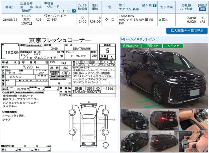The image size is (209, 153).
Task: Open the rear view thumbnail with lit taillights
Action: tap(164, 120)
